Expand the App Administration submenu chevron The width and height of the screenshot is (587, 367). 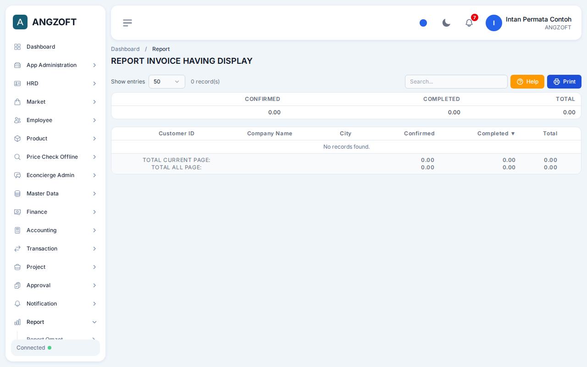[94, 65]
